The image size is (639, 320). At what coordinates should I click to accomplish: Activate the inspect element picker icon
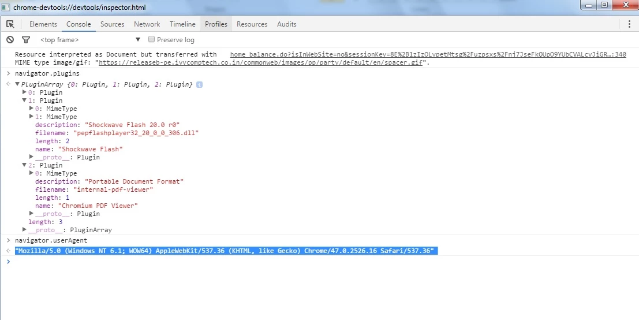coord(10,24)
